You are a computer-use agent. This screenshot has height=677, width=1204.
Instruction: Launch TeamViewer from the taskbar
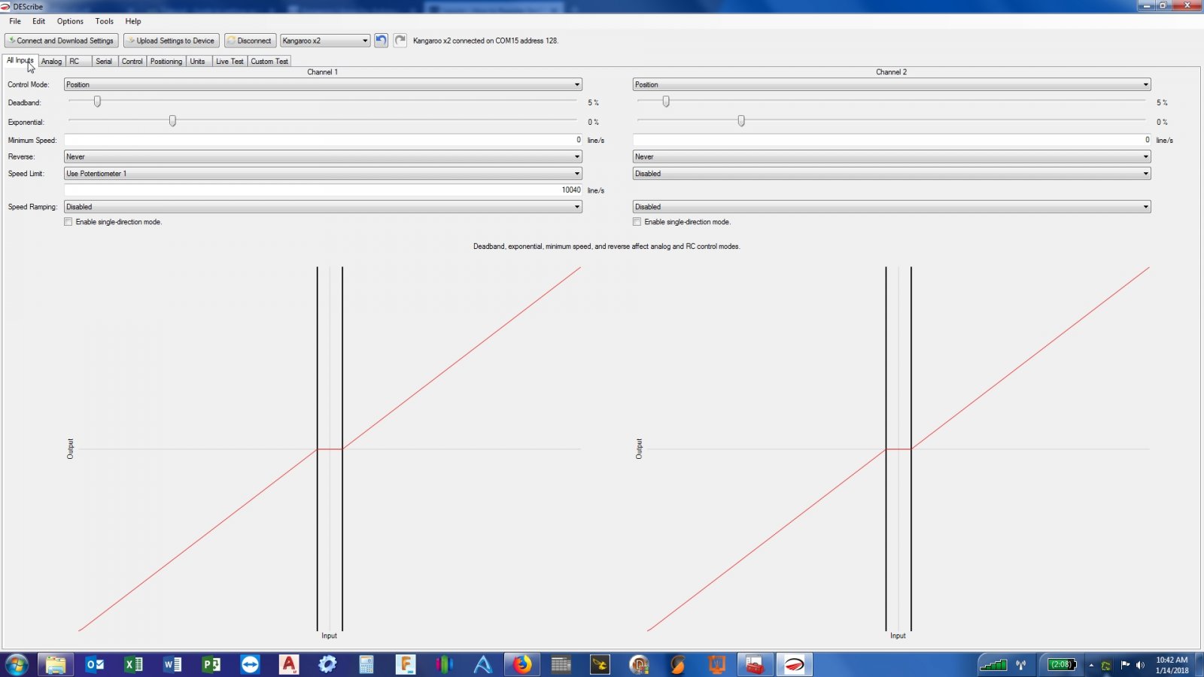(250, 664)
